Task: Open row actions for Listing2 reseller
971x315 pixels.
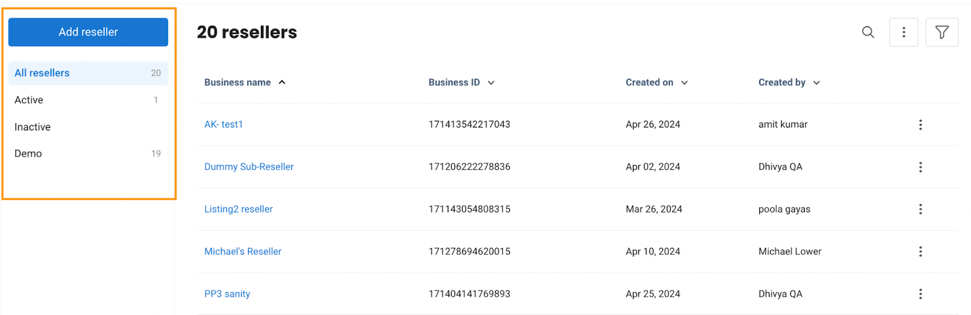Action: click(921, 209)
